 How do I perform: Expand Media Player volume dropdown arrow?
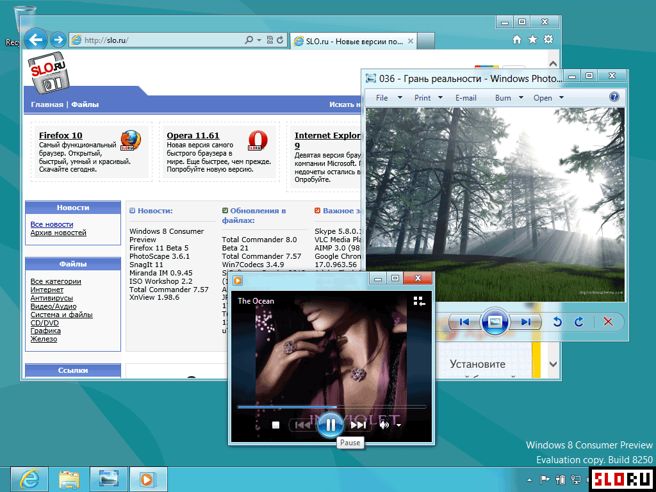(x=398, y=425)
